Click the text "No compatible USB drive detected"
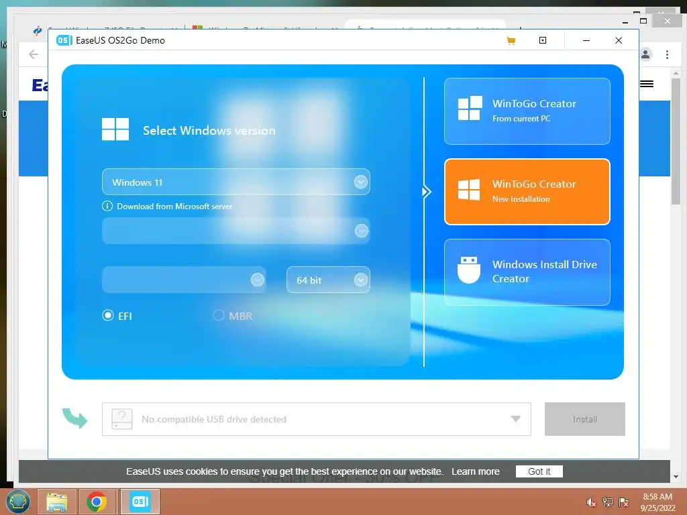 [214, 419]
